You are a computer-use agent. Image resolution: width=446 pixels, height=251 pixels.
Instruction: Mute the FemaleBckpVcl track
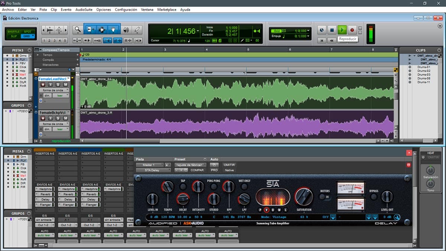[65, 118]
